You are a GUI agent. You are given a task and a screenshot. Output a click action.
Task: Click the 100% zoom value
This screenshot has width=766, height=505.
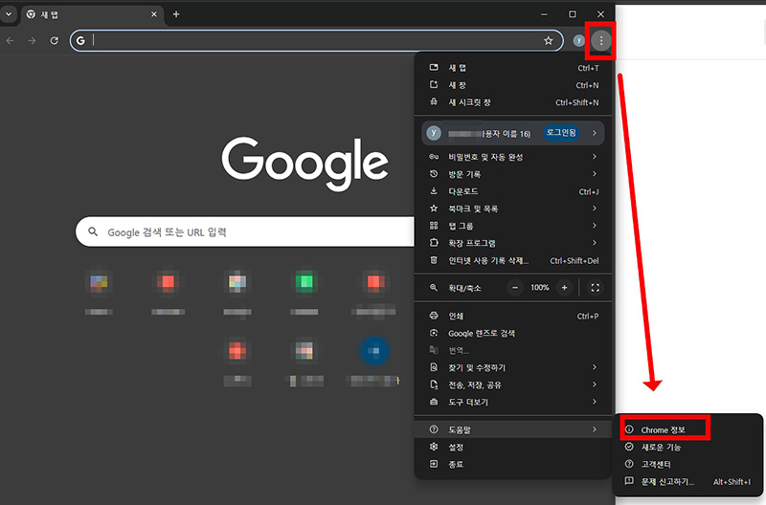(x=539, y=288)
